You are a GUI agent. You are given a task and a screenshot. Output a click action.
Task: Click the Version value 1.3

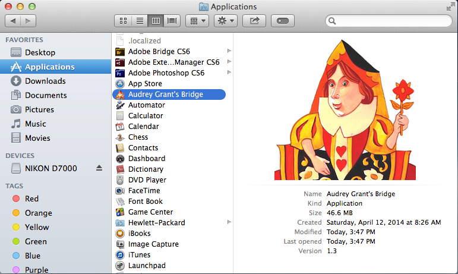pyautogui.click(x=331, y=251)
